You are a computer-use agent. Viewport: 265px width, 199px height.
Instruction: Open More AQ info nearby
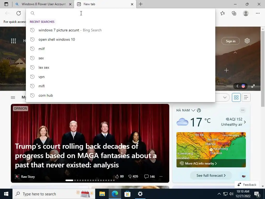point(198,164)
